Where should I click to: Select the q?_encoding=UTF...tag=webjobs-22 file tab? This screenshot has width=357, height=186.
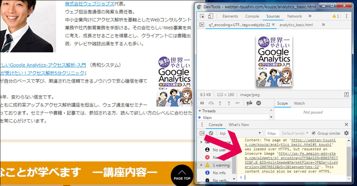pyautogui.click(x=239, y=25)
